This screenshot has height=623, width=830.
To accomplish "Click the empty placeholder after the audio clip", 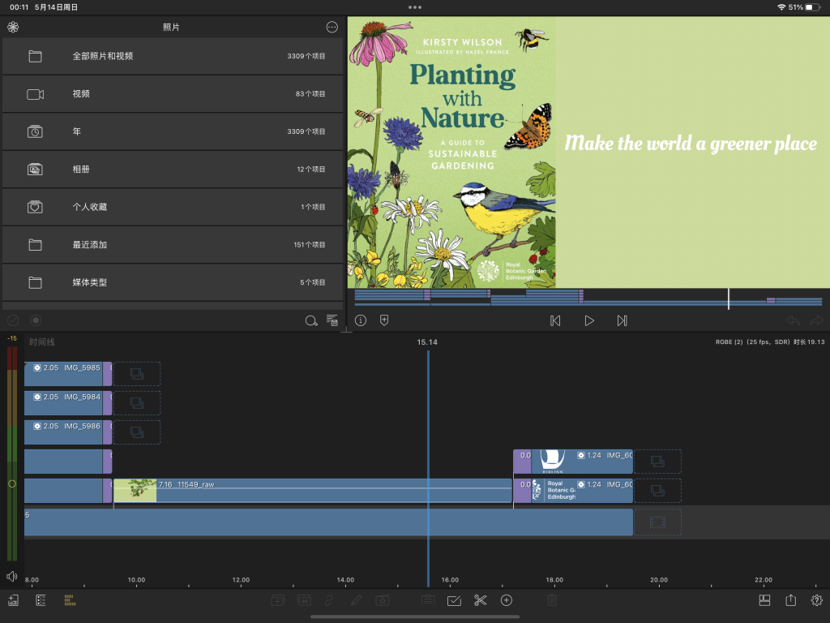I will [x=657, y=523].
